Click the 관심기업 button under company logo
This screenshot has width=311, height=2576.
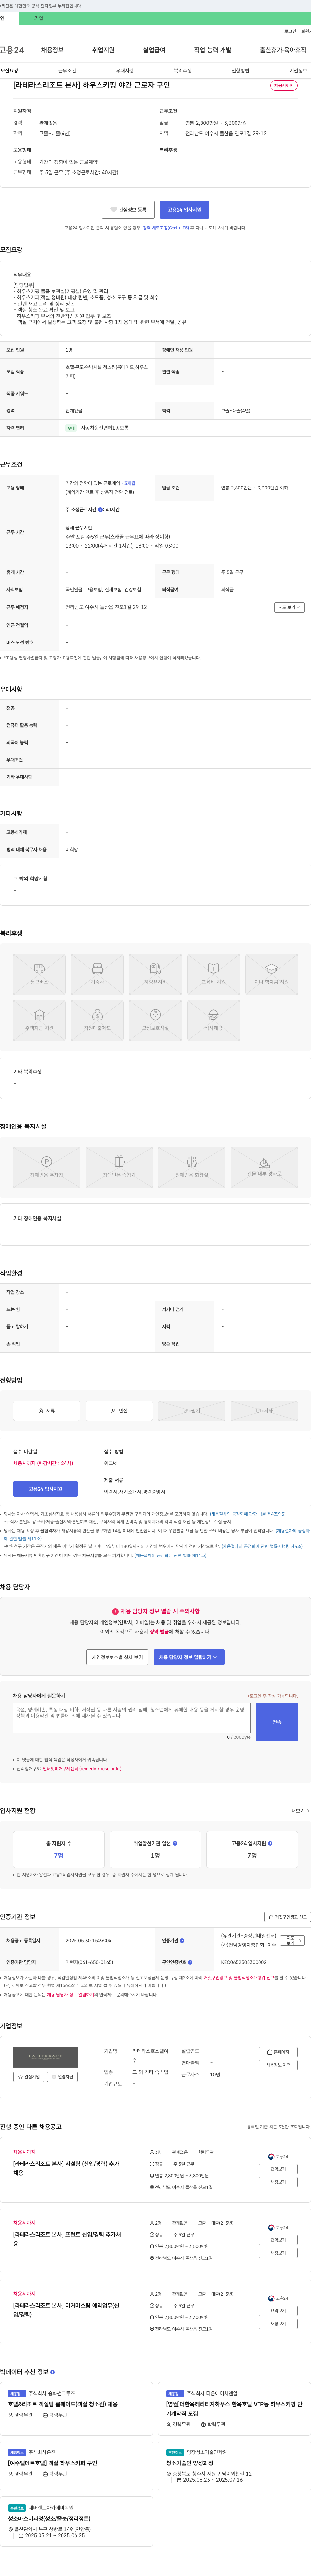click(x=29, y=2077)
